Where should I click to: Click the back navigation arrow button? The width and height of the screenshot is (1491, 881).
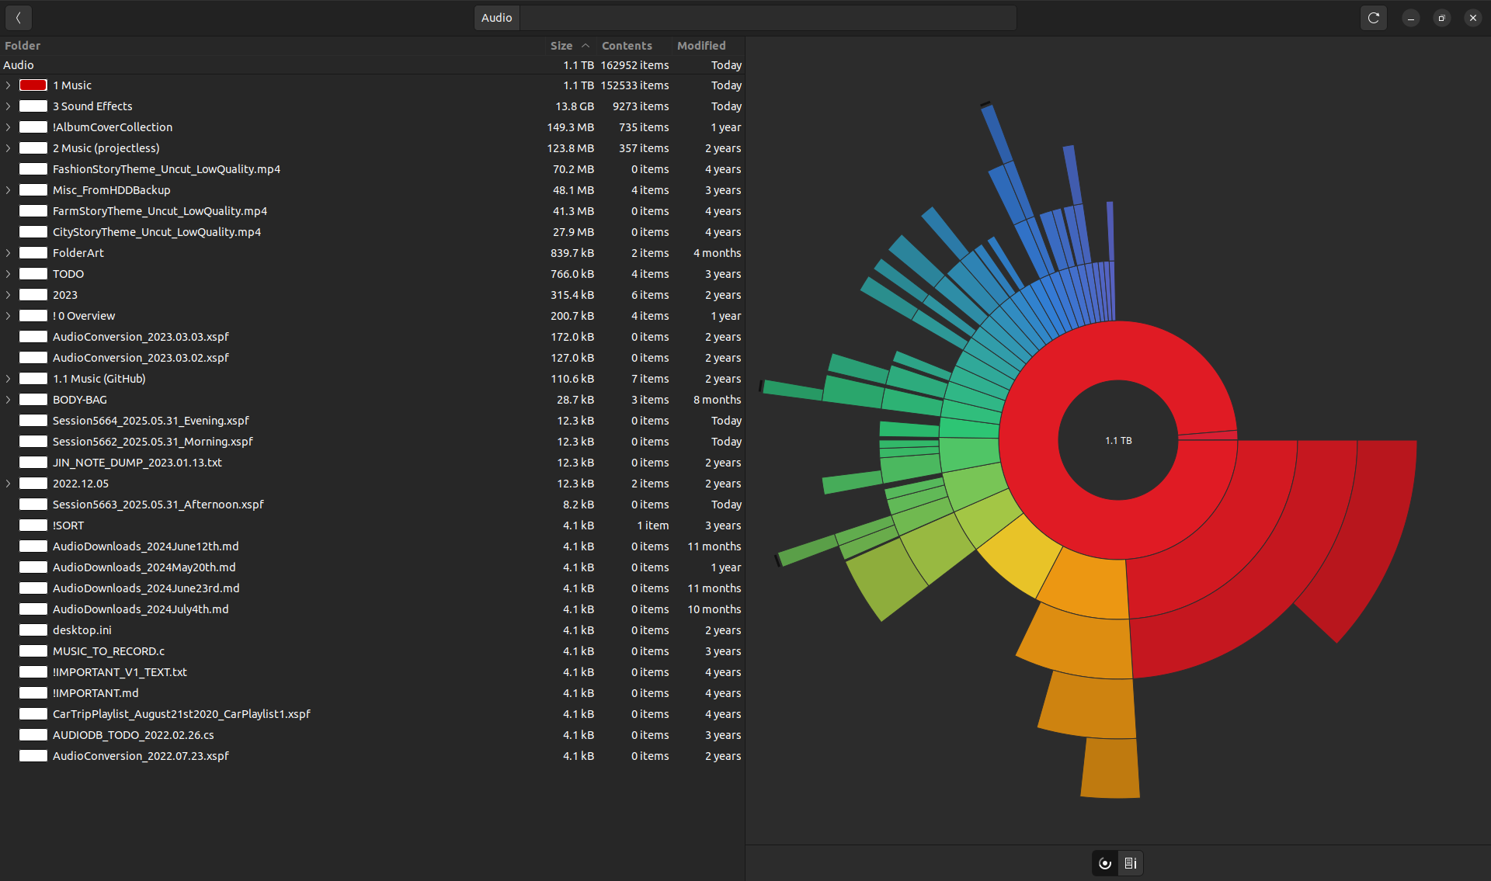point(18,17)
